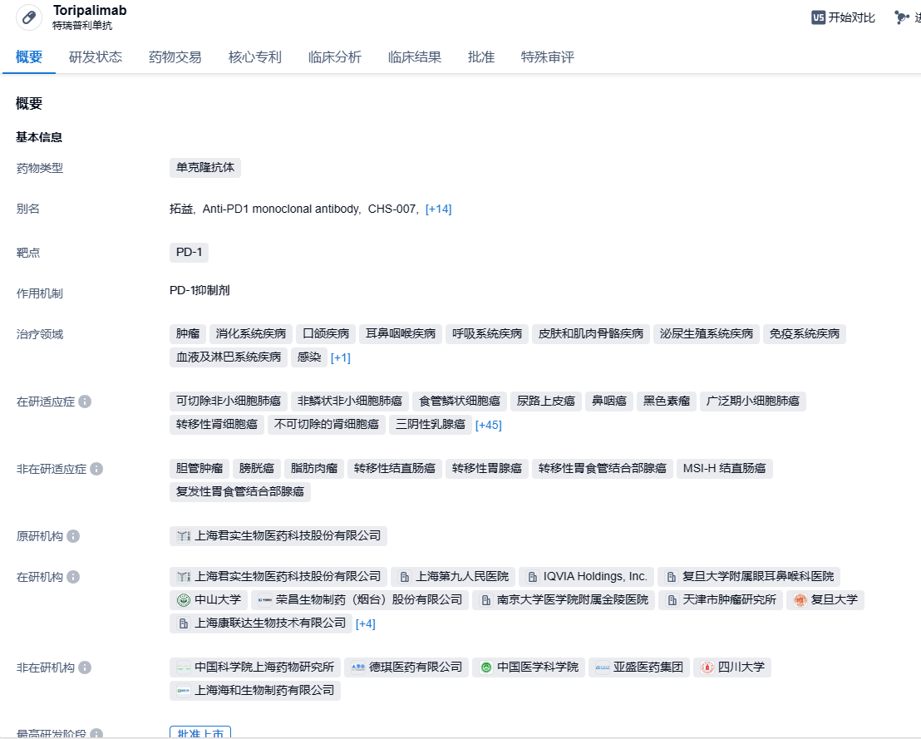The width and height of the screenshot is (921, 739).
Task: Click the 德琪医药有限公司 logo icon
Action: (357, 668)
